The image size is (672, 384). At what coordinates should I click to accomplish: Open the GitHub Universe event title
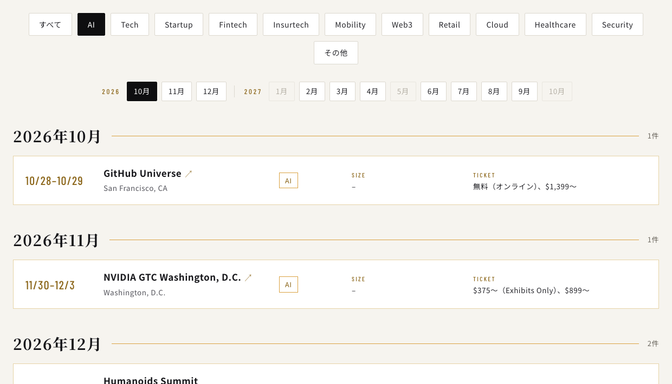click(x=143, y=174)
